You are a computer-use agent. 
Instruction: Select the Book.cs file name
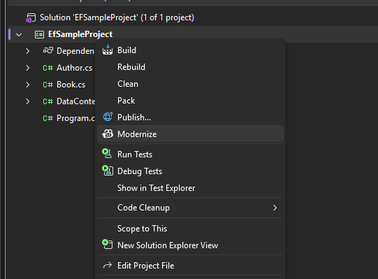click(71, 85)
